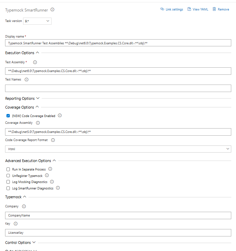The image size is (236, 251).
Task: Click the Company name input field
Action: click(x=118, y=215)
